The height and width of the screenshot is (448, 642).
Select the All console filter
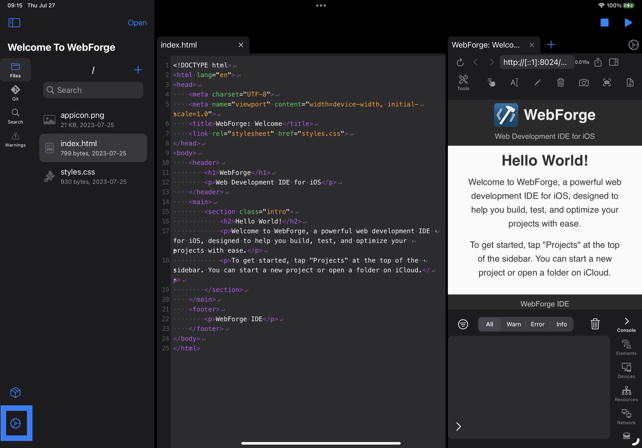489,324
